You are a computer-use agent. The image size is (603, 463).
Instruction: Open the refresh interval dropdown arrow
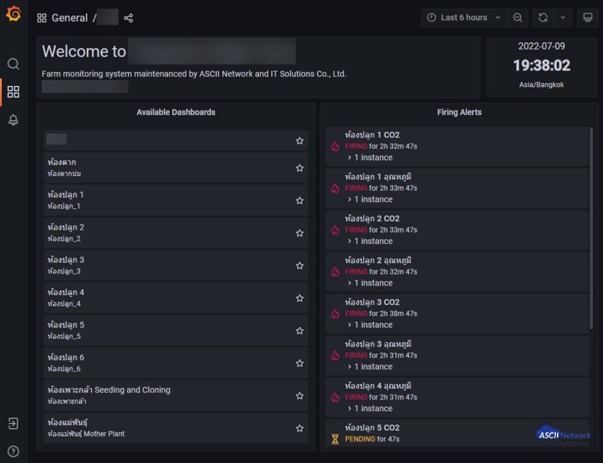pyautogui.click(x=562, y=18)
